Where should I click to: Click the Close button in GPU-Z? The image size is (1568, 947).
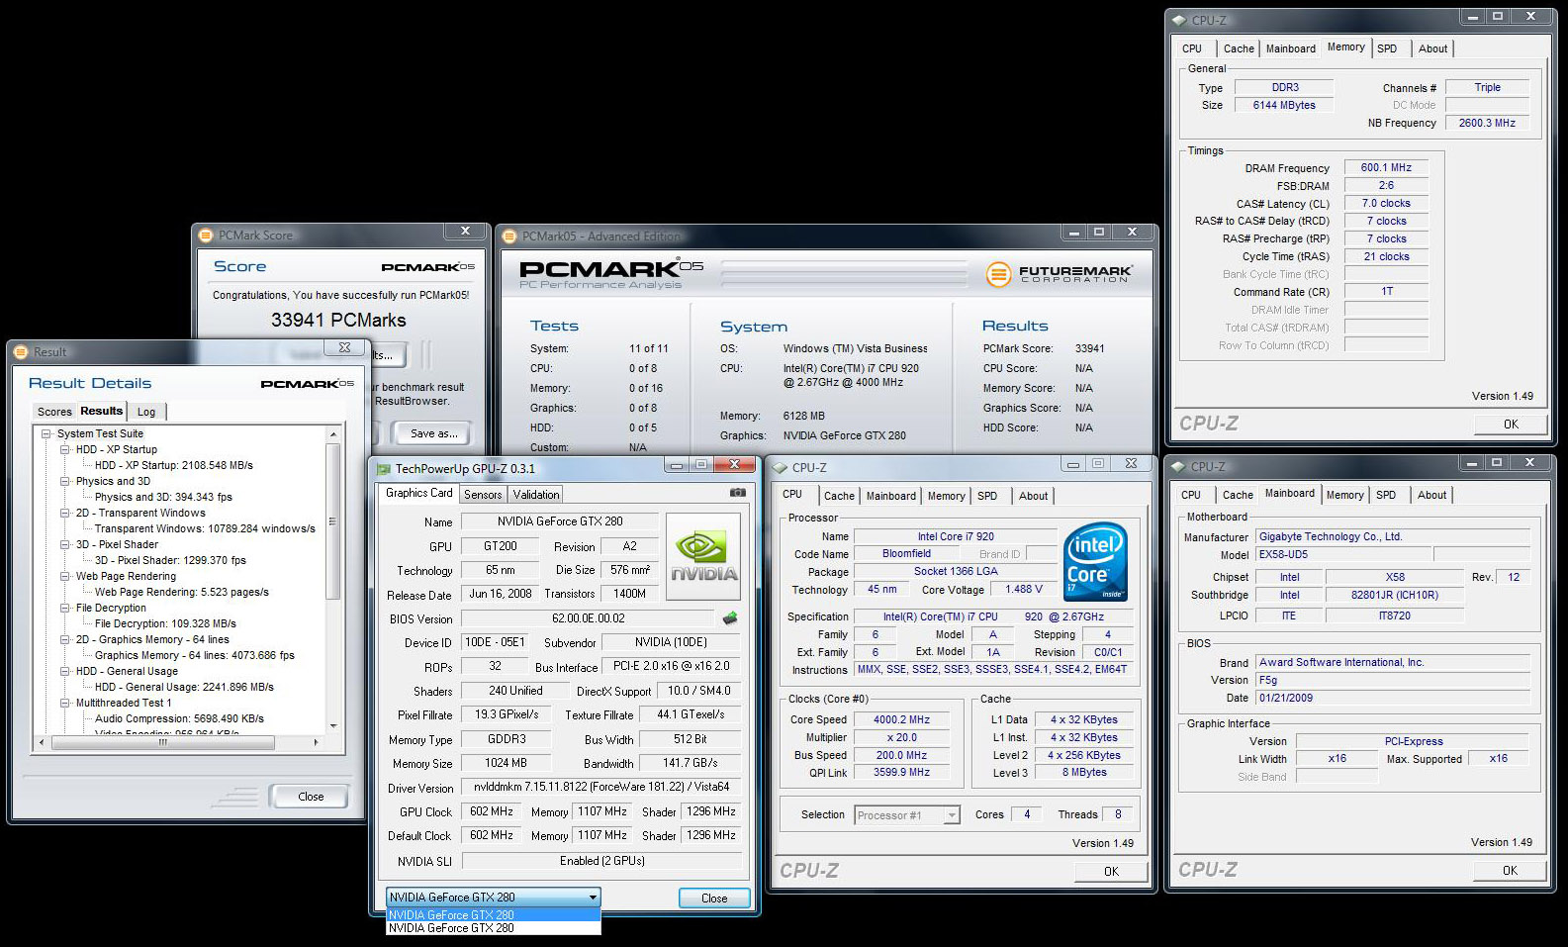coord(714,899)
